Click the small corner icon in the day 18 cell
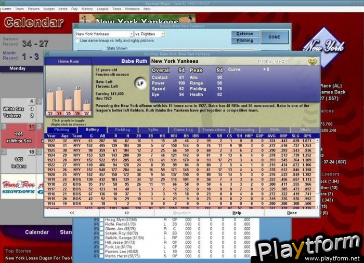 pos(4,151)
